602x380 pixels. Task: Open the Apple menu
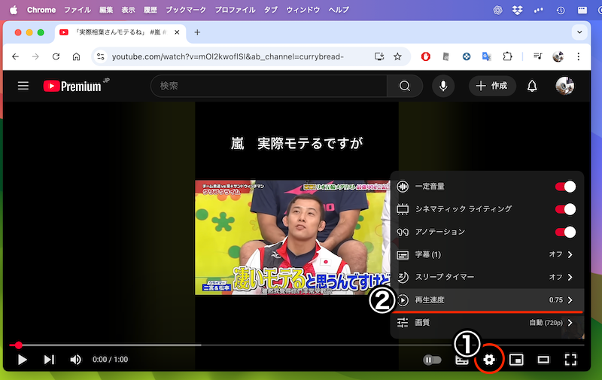14,10
